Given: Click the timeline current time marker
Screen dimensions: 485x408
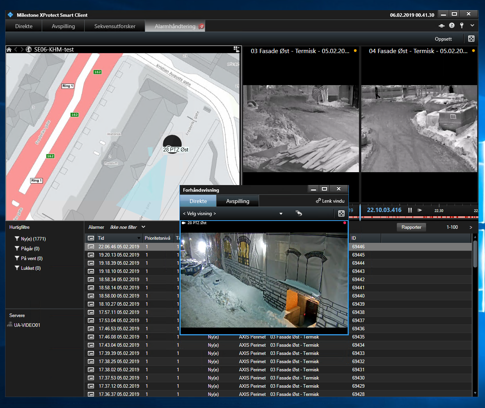Looking at the screenshot, I should click(360, 212).
